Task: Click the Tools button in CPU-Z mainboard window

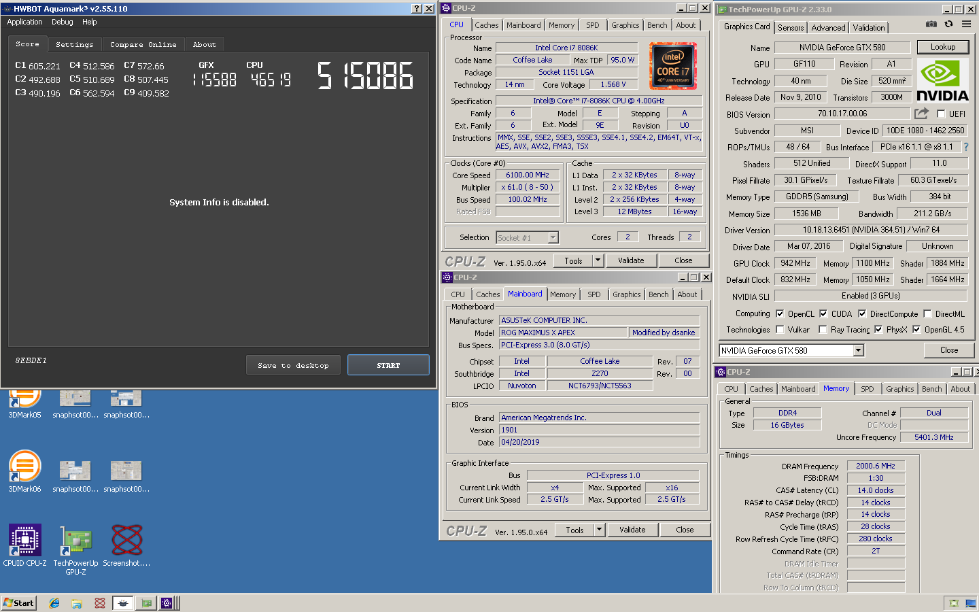Action: pyautogui.click(x=574, y=530)
